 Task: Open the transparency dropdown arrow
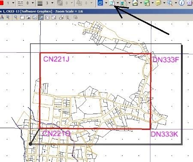coord(72,3)
